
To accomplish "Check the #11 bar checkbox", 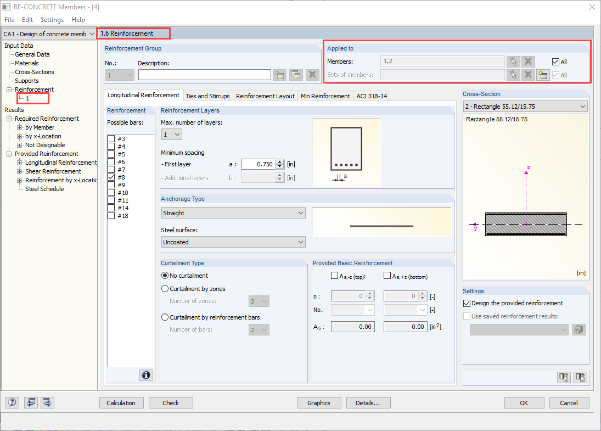I will (x=111, y=200).
